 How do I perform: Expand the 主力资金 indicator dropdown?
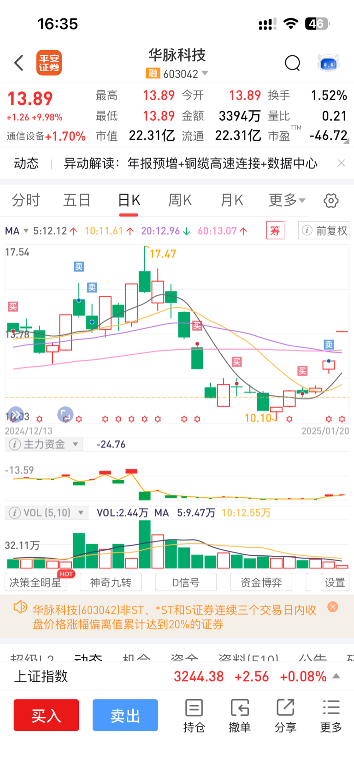click(x=75, y=444)
